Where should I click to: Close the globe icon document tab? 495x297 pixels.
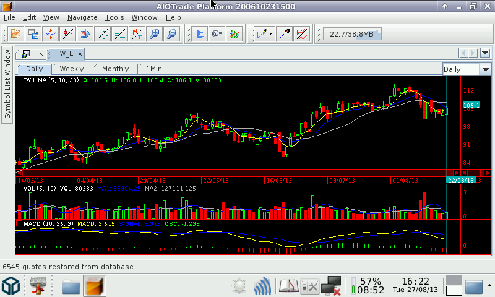point(41,54)
